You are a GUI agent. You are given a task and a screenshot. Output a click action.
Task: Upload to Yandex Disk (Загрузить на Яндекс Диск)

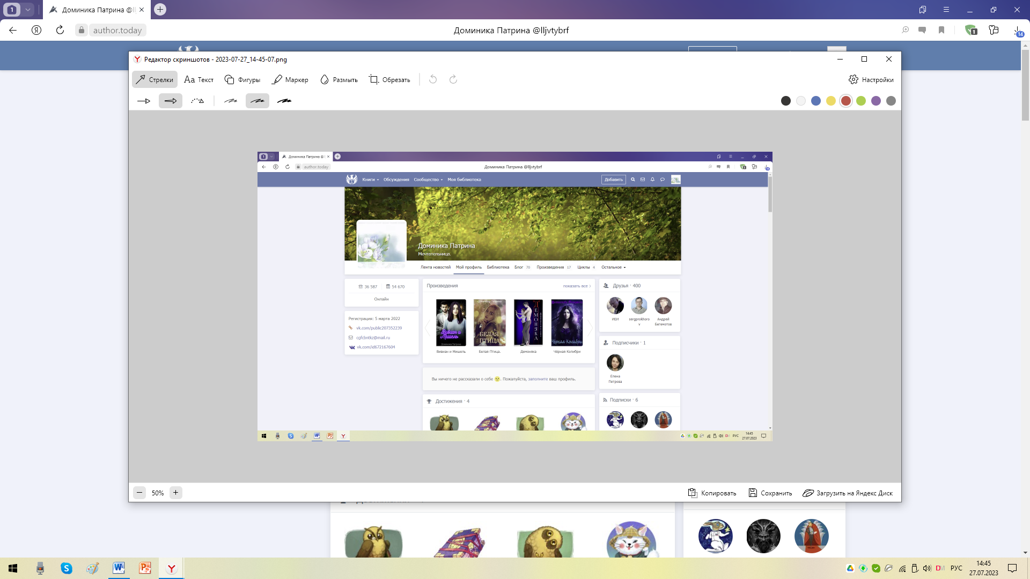[x=848, y=493]
